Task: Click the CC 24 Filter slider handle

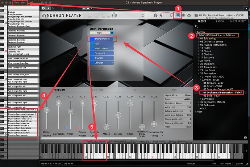Action: [130, 103]
